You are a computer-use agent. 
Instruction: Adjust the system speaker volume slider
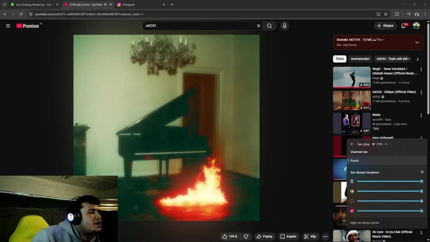click(x=389, y=182)
